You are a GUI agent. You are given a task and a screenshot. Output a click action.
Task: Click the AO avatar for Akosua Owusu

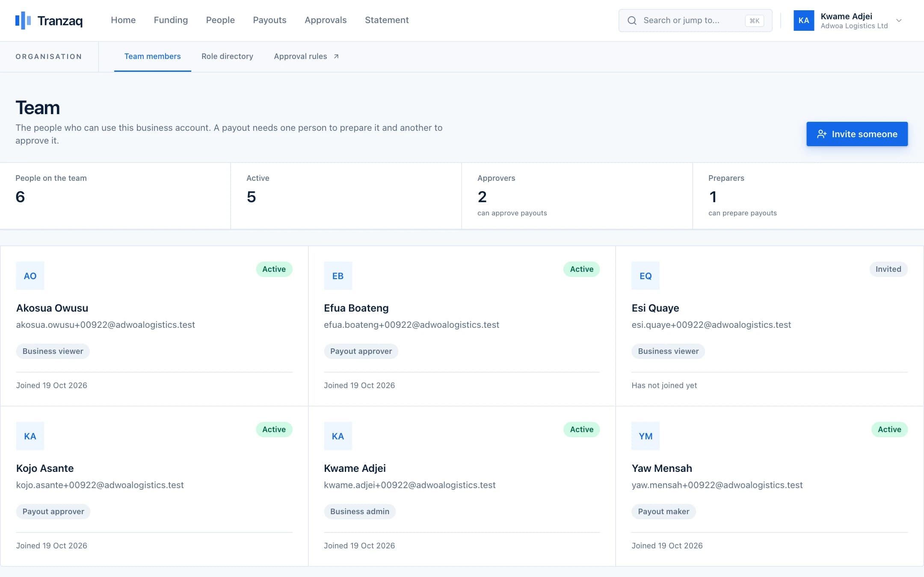(30, 276)
